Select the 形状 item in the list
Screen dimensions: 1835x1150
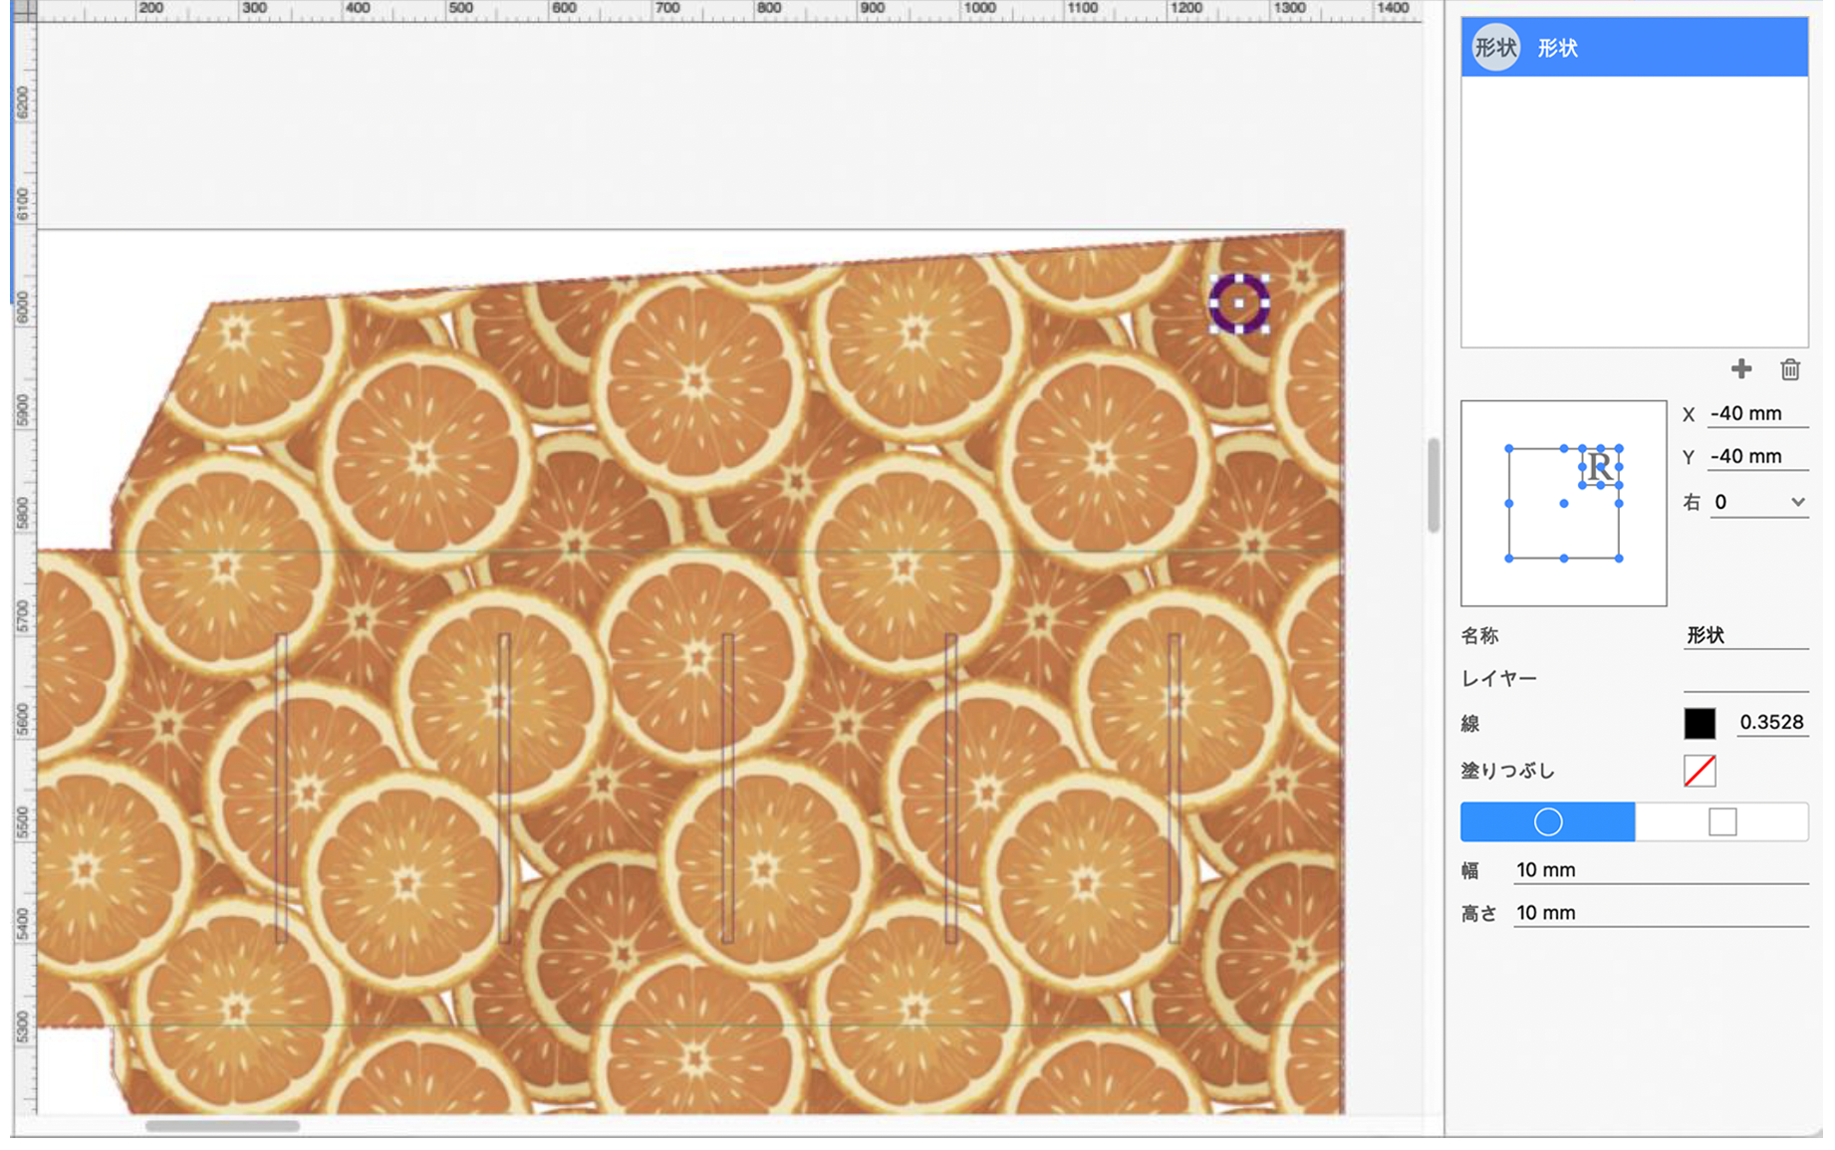coord(1634,47)
